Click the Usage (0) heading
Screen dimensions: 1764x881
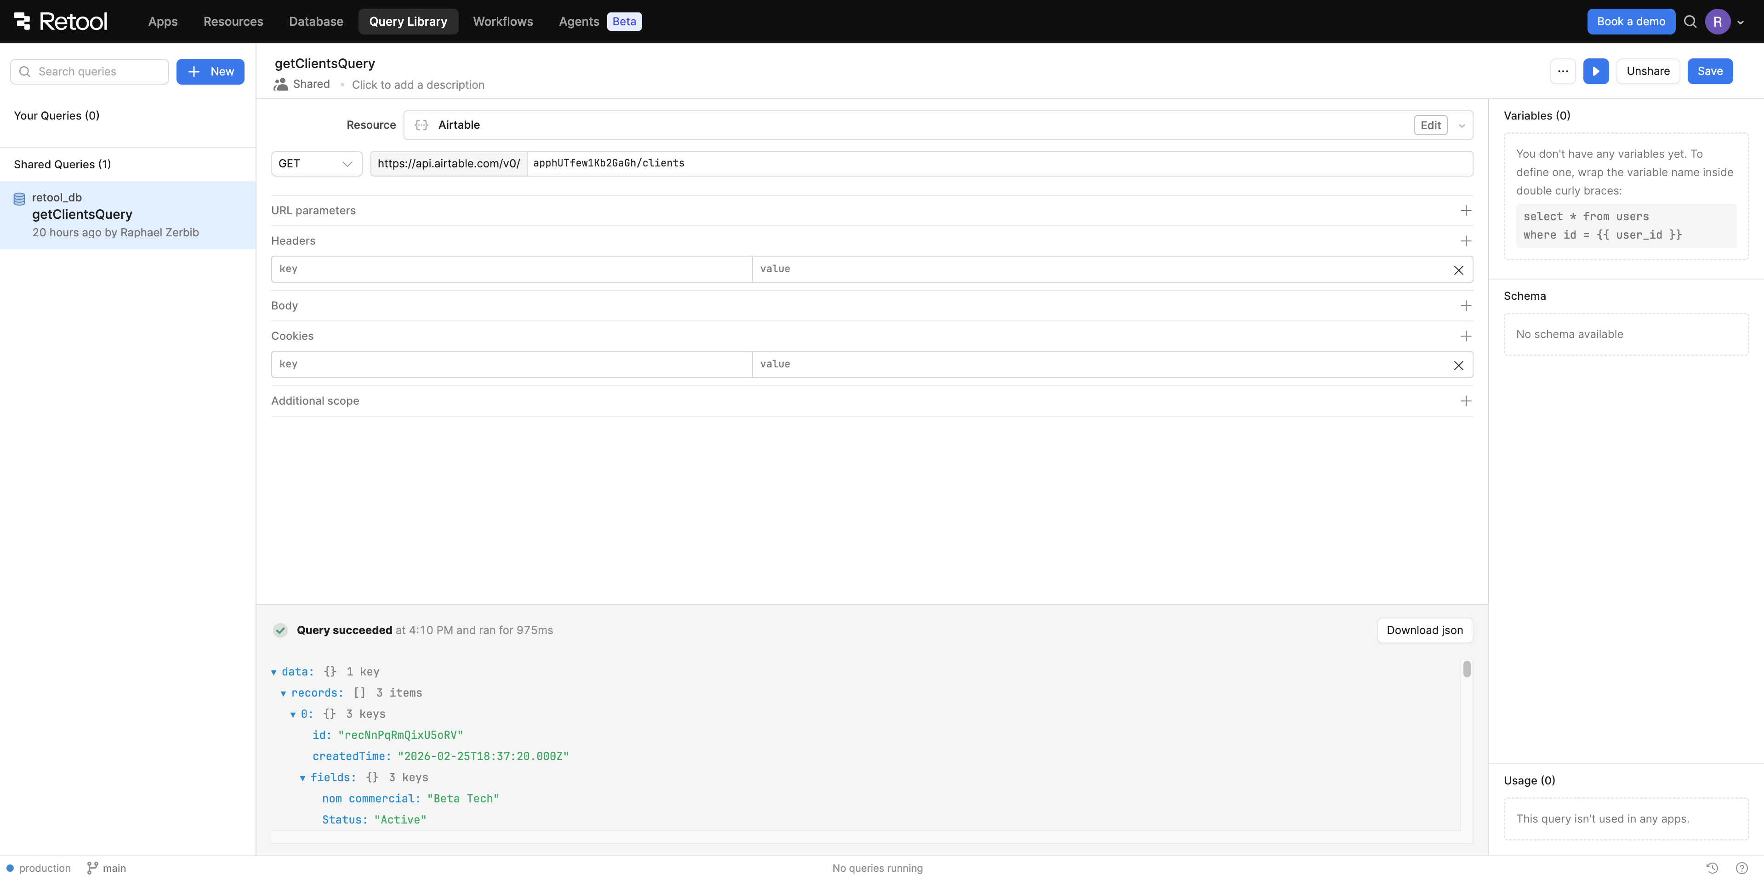1529,780
